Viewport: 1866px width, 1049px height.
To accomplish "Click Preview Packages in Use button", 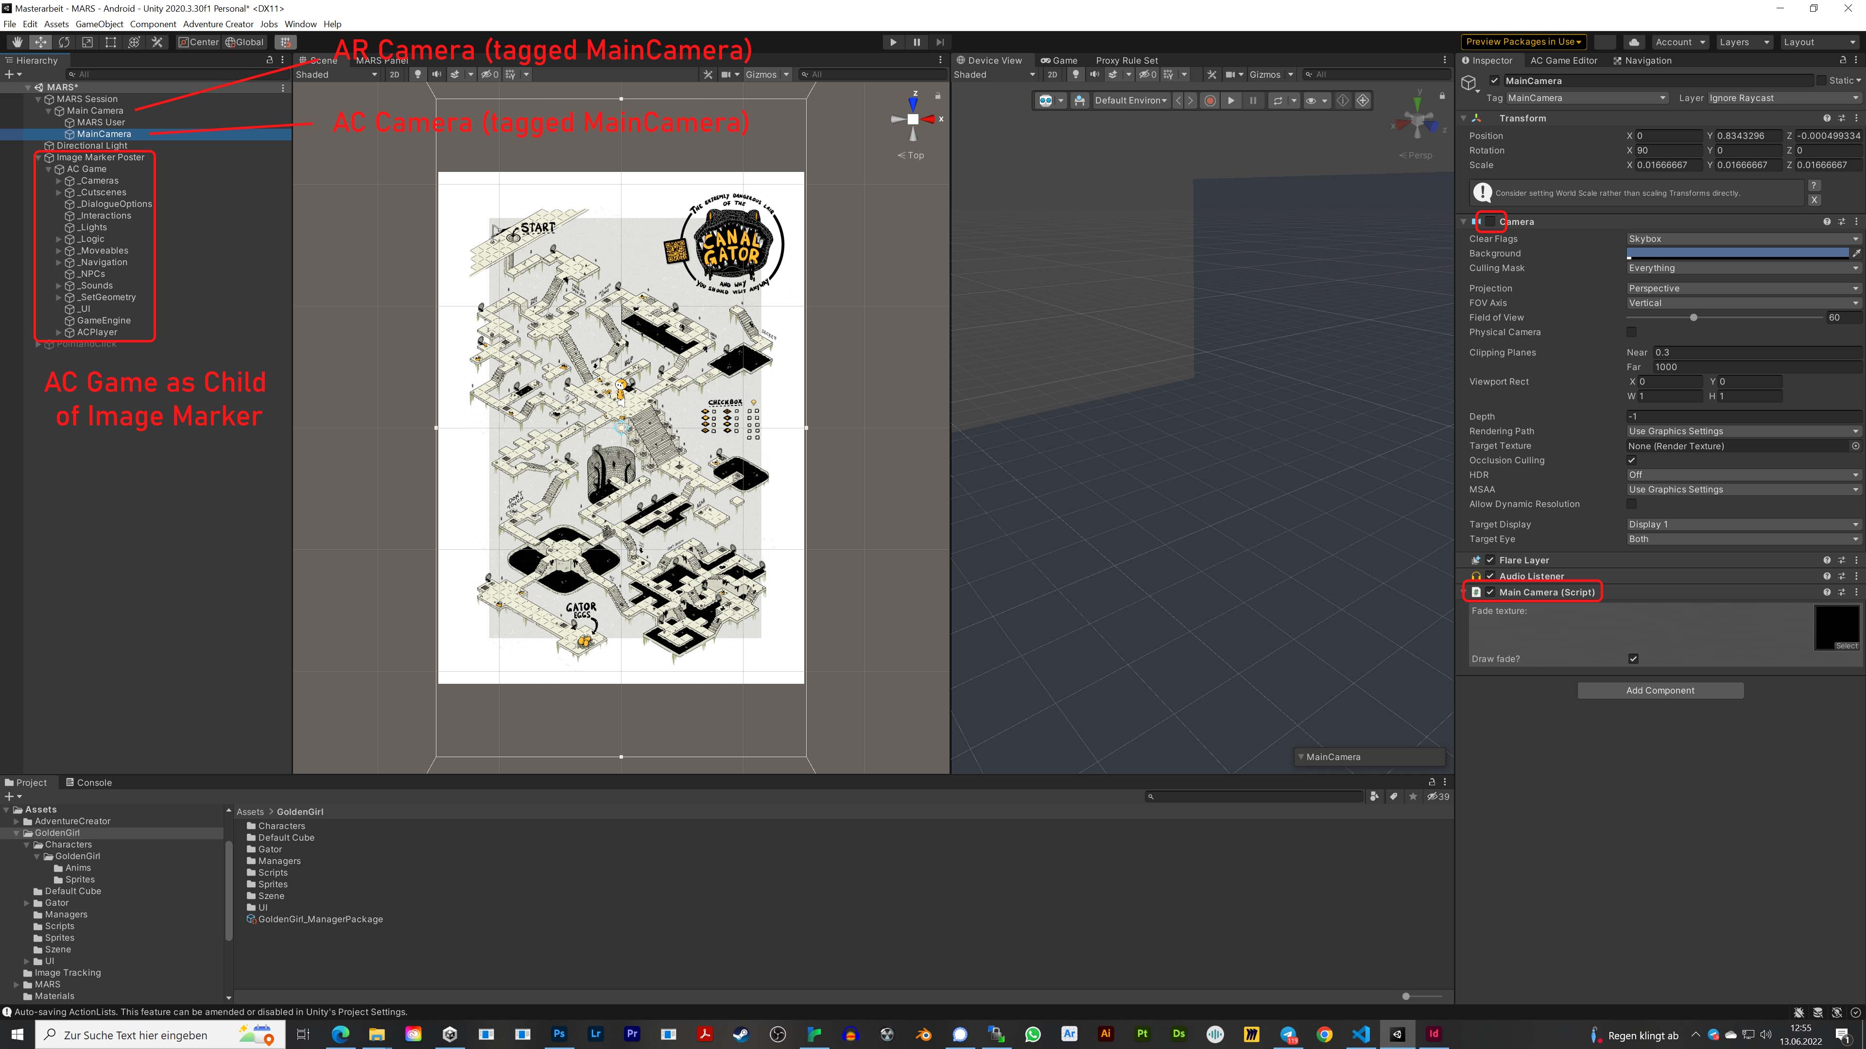I will [1523, 42].
